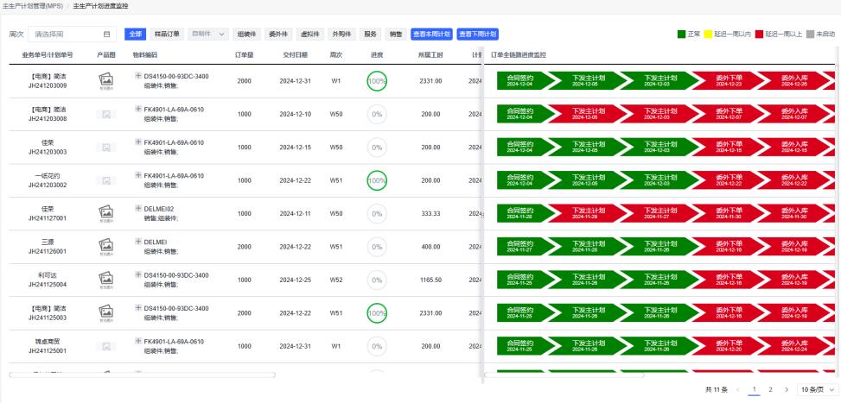Expand the DELMEI02 material row
Screen dimensions: 841x403
138,209
